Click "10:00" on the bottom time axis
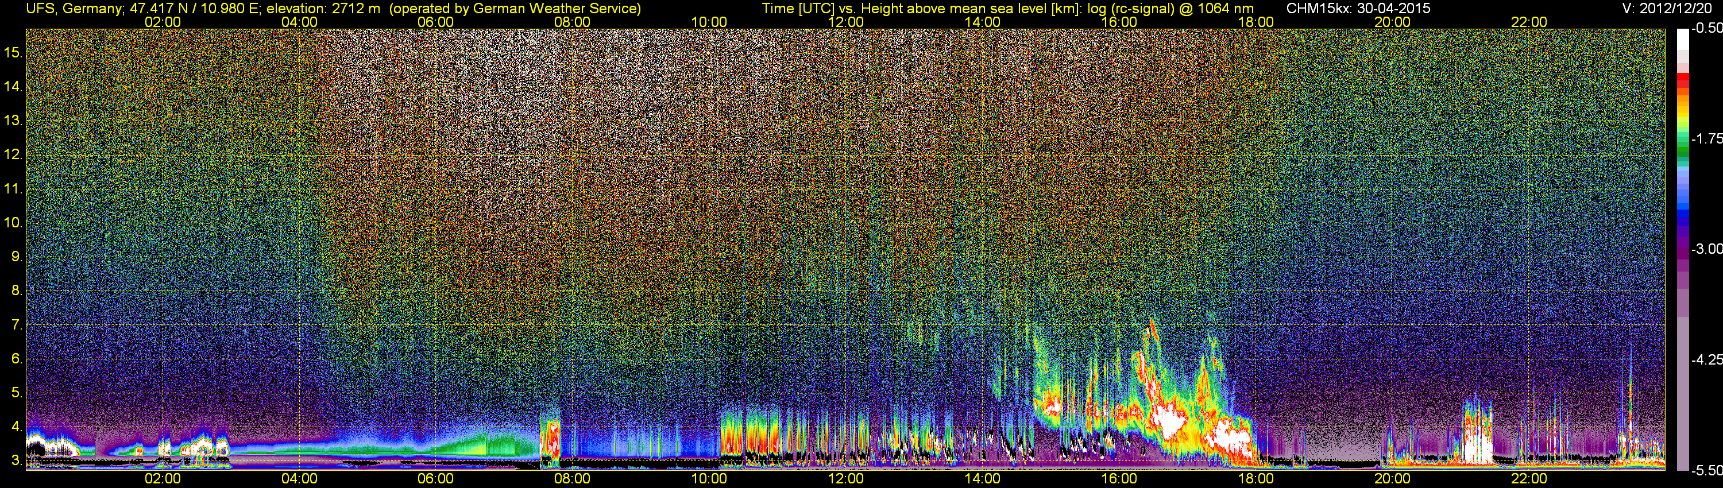Viewport: 1723px width, 488px height. (709, 479)
